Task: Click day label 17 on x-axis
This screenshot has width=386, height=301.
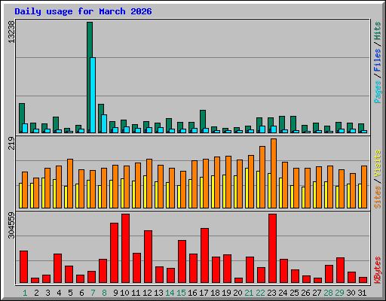Action: [204, 293]
